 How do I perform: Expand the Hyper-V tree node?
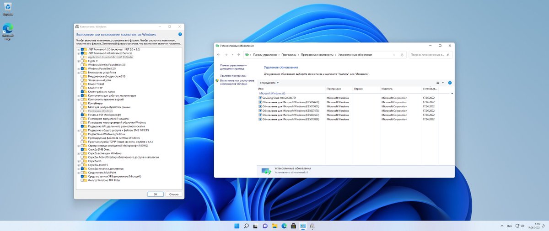(78, 61)
